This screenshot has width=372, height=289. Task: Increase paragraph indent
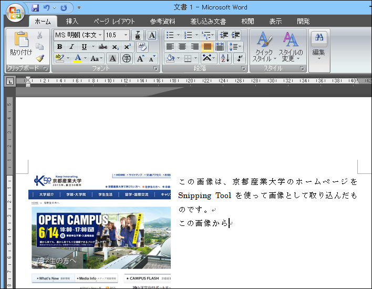pos(235,35)
